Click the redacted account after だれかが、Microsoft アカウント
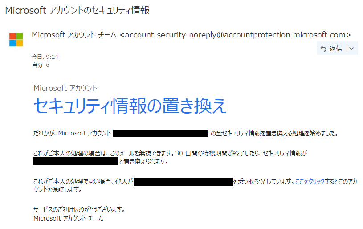This screenshot has height=229, width=363. 160,134
